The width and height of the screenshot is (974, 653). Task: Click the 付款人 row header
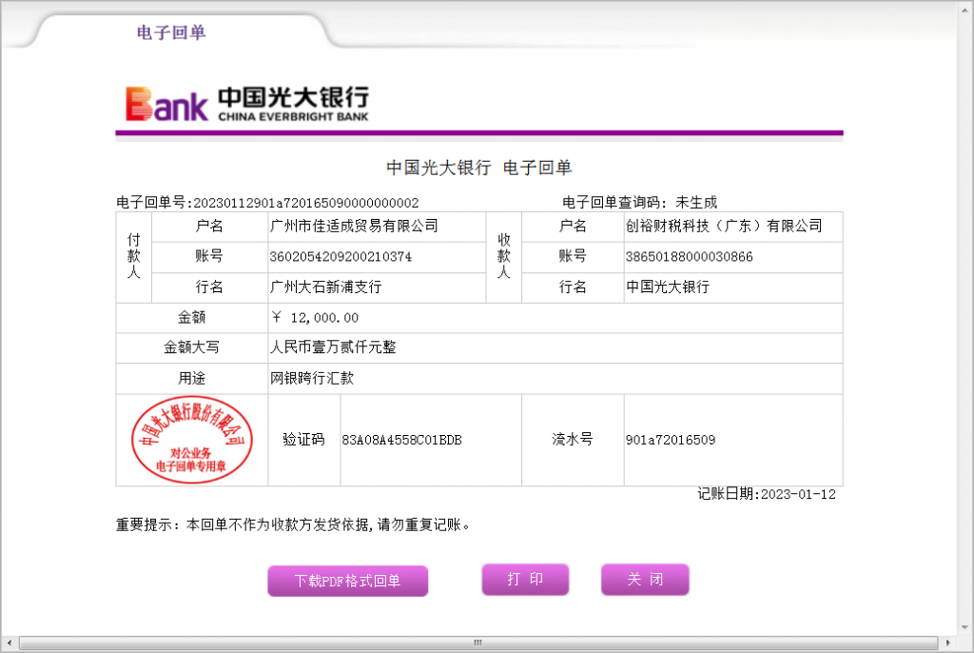coord(133,256)
